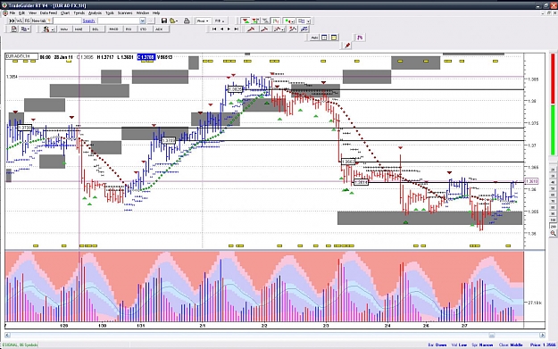Select the blue dotted trend tool icon
This screenshot has height=349, width=558.
[304, 29]
